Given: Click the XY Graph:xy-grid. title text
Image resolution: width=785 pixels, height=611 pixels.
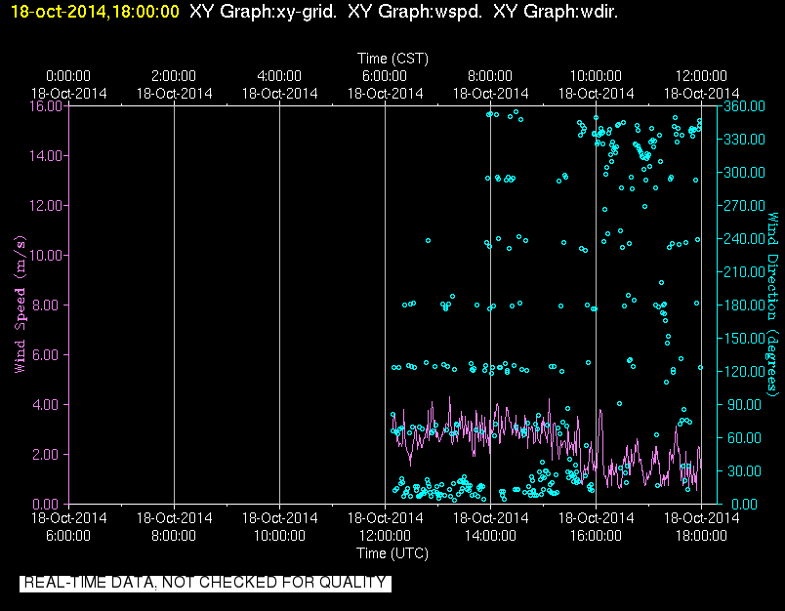Looking at the screenshot, I should click(x=264, y=12).
